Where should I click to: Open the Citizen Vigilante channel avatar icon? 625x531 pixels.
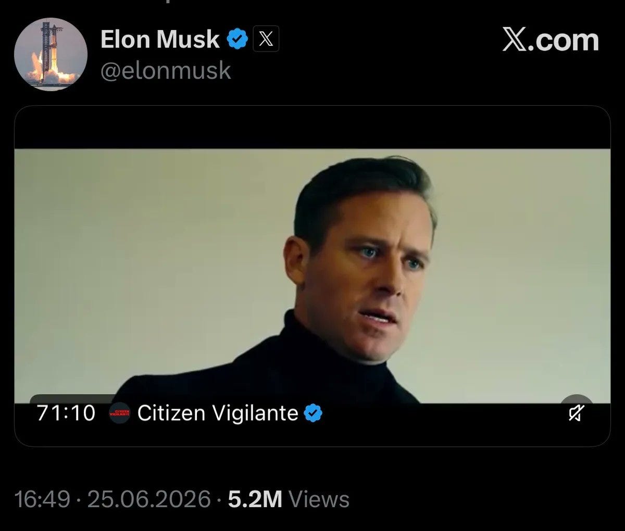pyautogui.click(x=119, y=413)
